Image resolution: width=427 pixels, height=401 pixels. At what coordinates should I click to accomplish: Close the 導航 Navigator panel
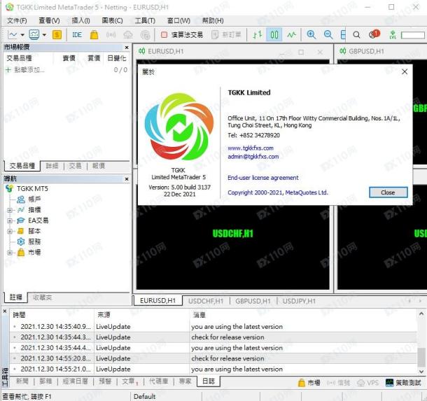pyautogui.click(x=127, y=179)
